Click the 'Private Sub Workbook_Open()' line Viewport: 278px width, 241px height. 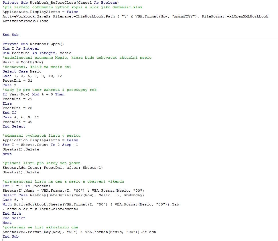pyautogui.click(x=33, y=44)
